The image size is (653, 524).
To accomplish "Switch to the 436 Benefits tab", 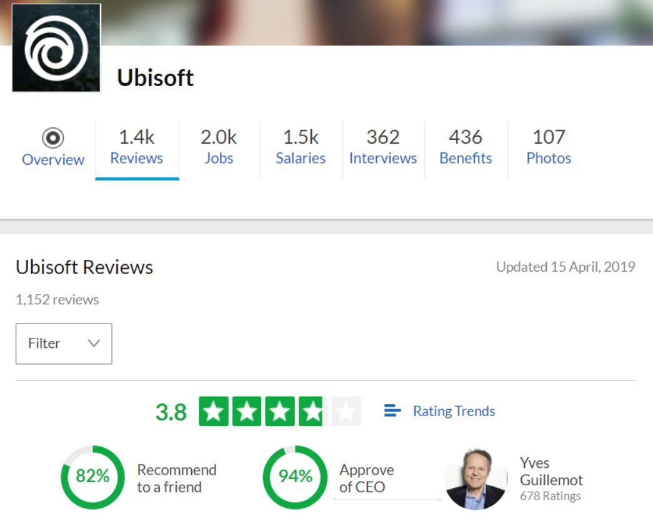I will coord(466,147).
